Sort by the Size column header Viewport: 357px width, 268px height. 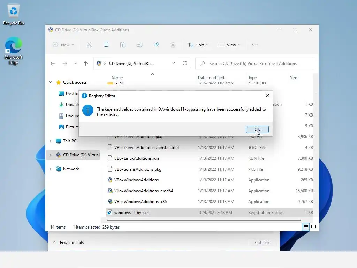click(294, 78)
